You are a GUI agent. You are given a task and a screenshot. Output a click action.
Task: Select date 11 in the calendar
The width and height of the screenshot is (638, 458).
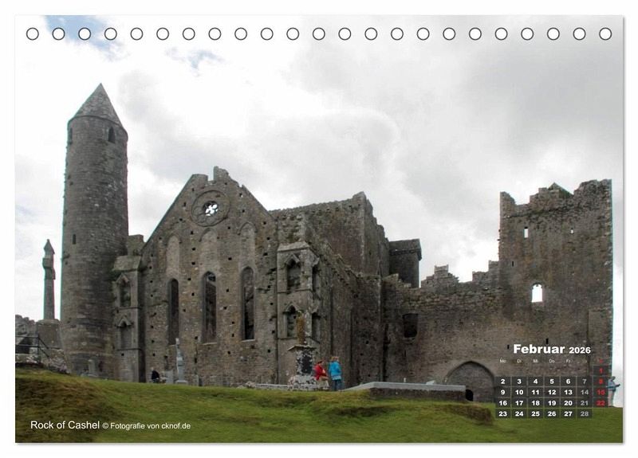click(535, 392)
